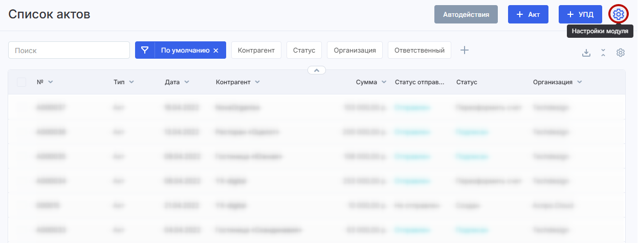The height and width of the screenshot is (243, 638).
Task: Create new act with '+ Акт' button
Action: 528,14
